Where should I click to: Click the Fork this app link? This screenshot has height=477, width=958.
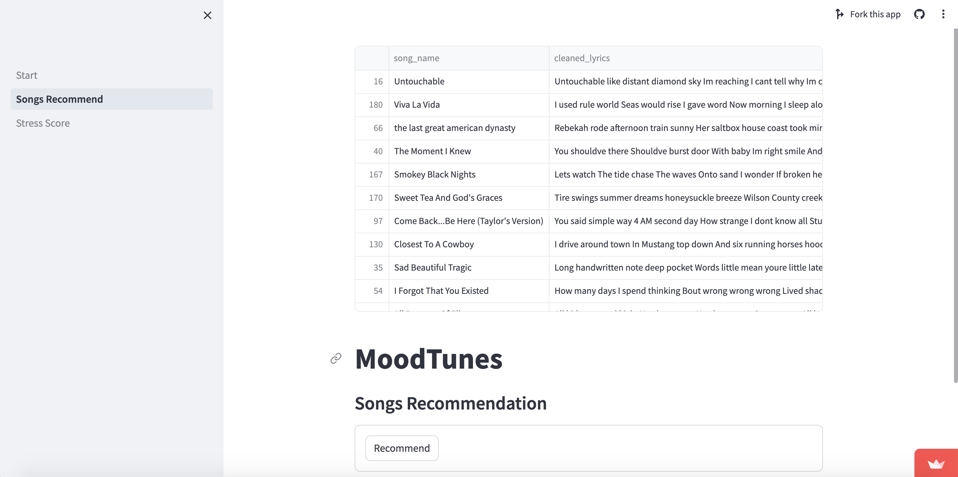point(875,14)
